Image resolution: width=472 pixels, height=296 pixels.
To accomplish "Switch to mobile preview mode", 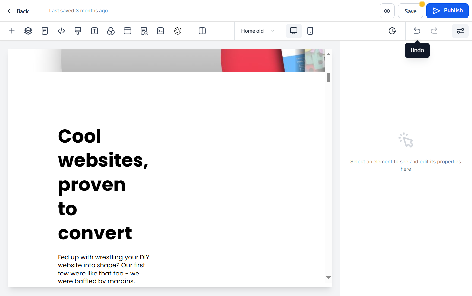I will click(x=310, y=31).
